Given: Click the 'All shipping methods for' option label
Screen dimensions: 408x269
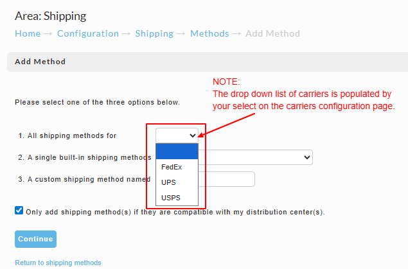Looking at the screenshot, I should (67, 135).
